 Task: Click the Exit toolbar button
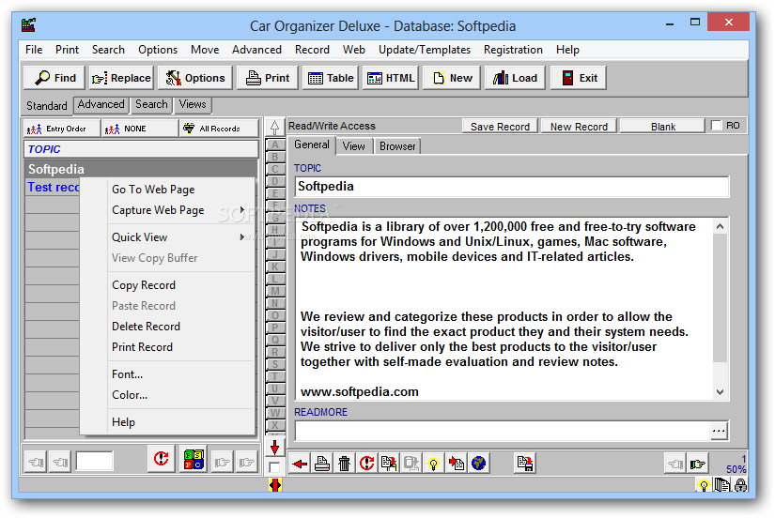click(x=579, y=78)
